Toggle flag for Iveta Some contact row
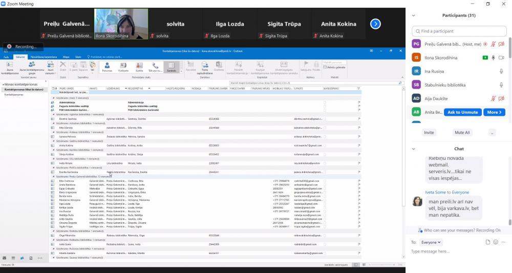This screenshot has height=273, width=512. (x=359, y=244)
